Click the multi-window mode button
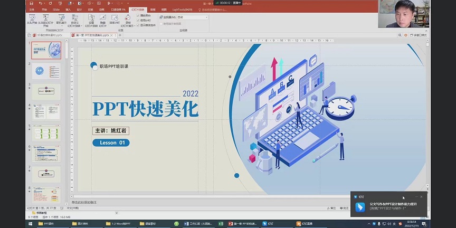Image resolution: width=456 pixels, height=228 pixels. point(420,35)
